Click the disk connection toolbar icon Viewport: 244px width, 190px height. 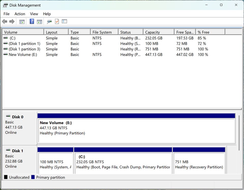(x=49, y=22)
